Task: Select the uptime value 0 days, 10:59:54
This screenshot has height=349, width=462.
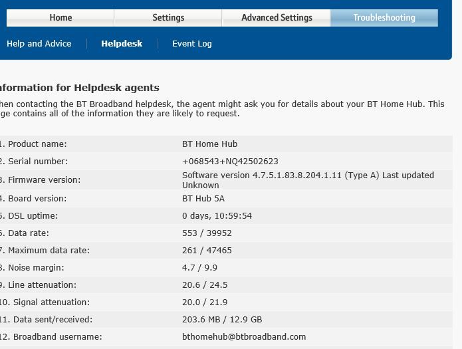Action: click(x=217, y=216)
